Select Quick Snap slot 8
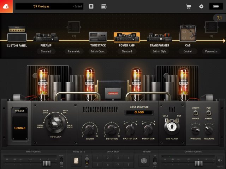Screen dimensions: 226x169 (x=129, y=165)
